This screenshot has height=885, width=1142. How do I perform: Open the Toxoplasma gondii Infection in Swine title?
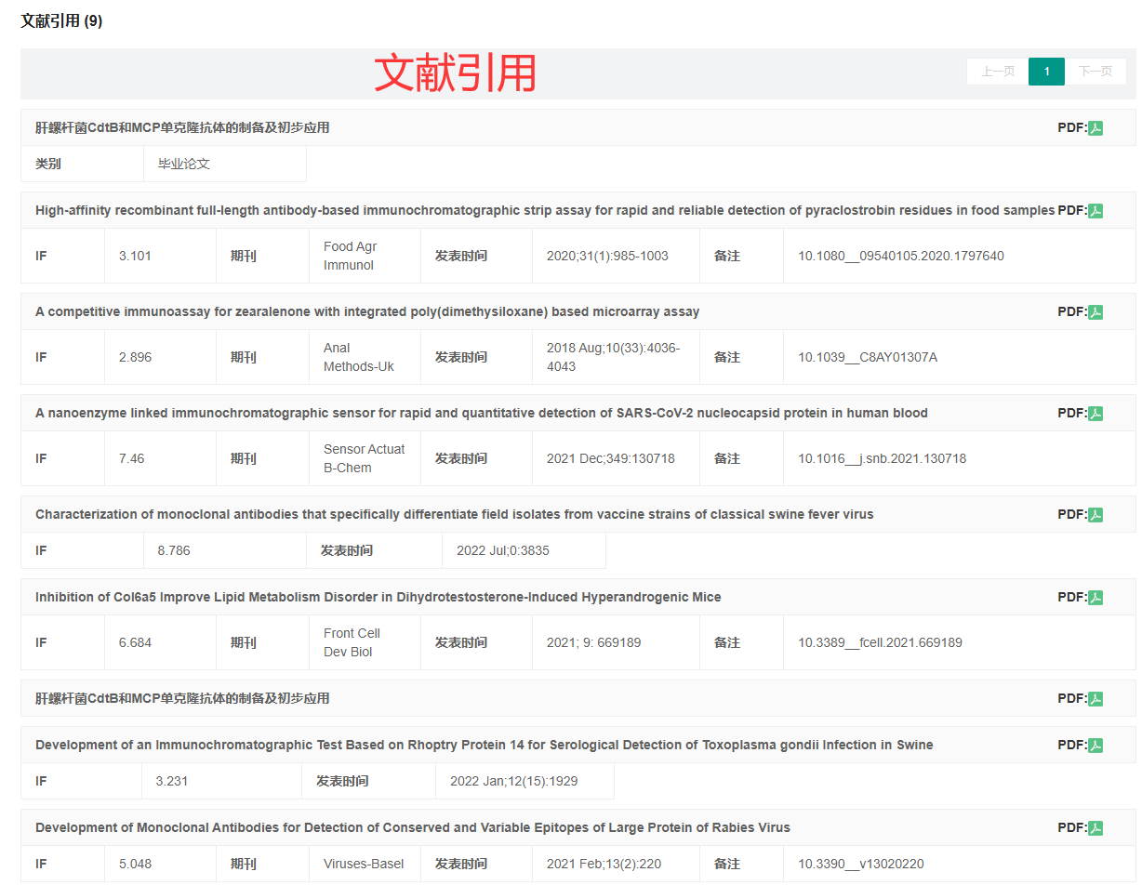click(484, 746)
